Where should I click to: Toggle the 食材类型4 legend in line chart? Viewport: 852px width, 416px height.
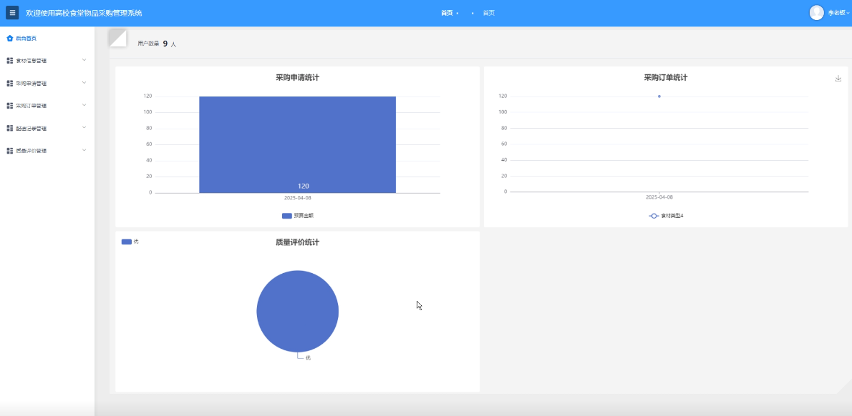pyautogui.click(x=666, y=216)
